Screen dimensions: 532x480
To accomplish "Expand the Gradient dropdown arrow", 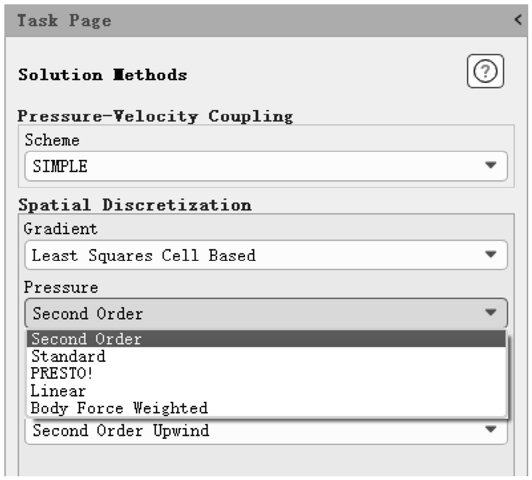I will 490,254.
